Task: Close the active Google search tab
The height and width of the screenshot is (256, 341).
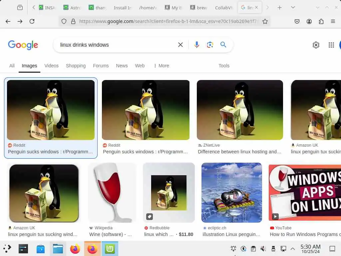Action: (257, 7)
